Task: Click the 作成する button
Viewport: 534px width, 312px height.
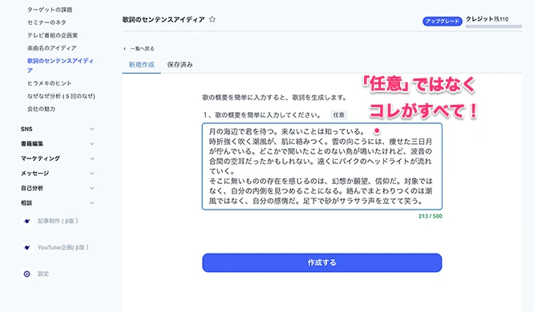Action: tap(322, 262)
